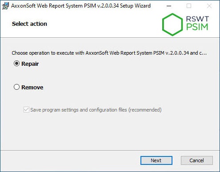
Task: Close the Setup Wizard window
Action: pos(209,6)
